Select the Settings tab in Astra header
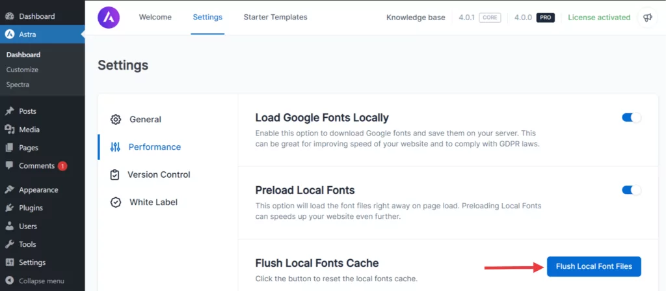 tap(207, 18)
